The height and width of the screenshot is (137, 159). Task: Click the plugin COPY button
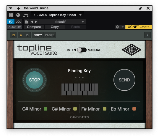[38, 35]
